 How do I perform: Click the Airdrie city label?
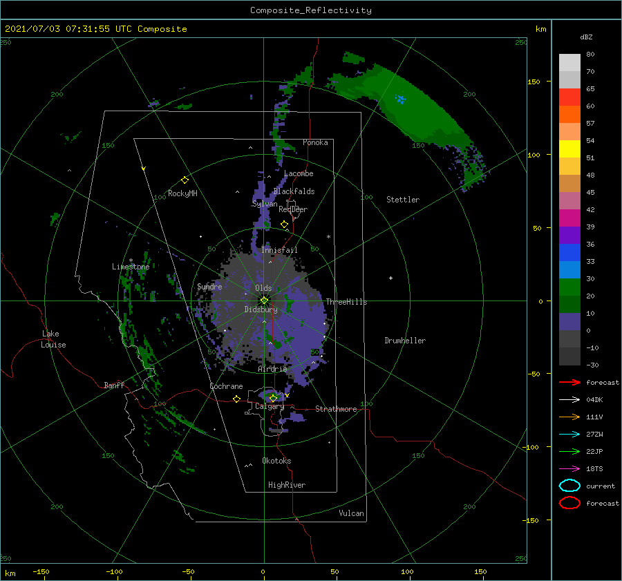(272, 369)
